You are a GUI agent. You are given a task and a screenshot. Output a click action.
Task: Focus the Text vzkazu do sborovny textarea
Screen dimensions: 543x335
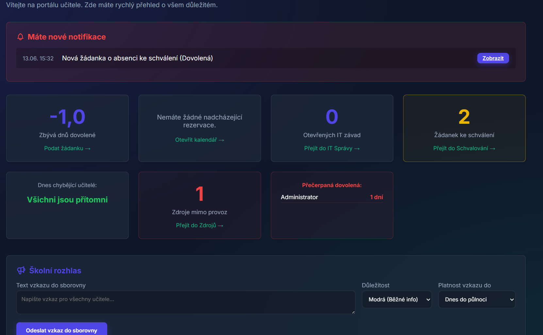[186, 302]
